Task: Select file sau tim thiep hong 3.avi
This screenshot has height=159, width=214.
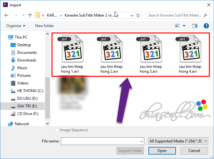Action: tap(151, 54)
